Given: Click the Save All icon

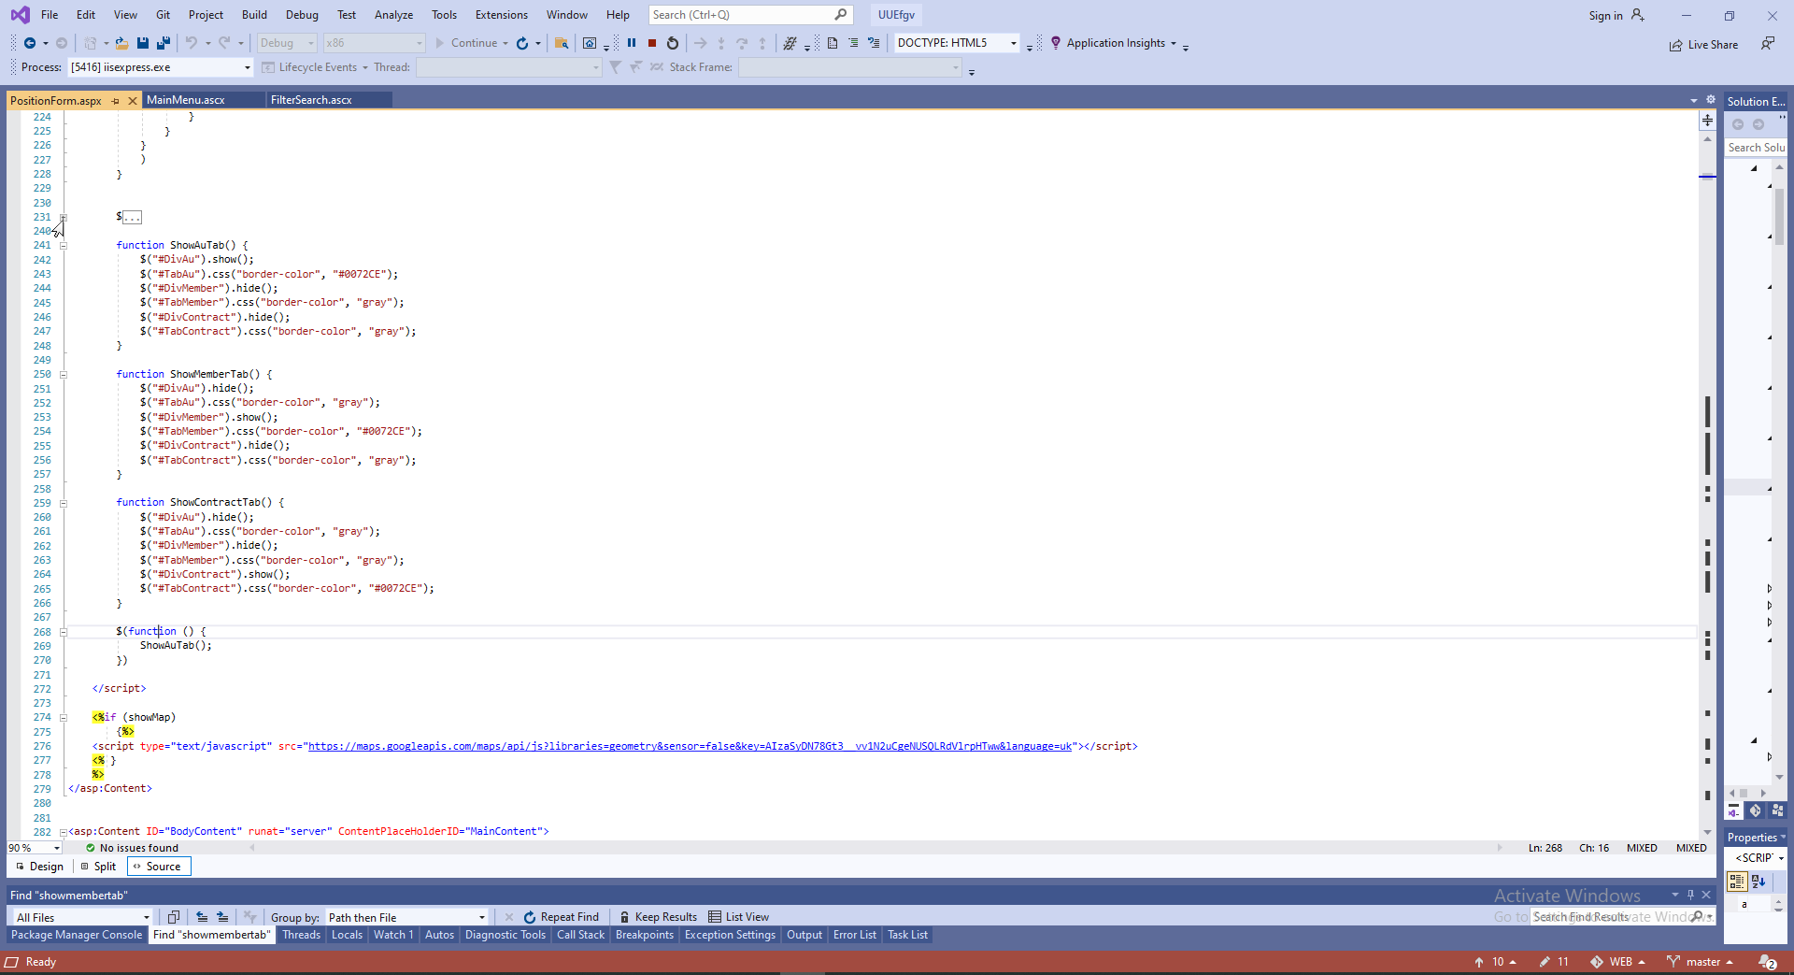Looking at the screenshot, I should 164,43.
